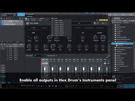This screenshot has width=135, height=101.
Task: Switch to the Loops browser tab
Action: click(127, 18)
